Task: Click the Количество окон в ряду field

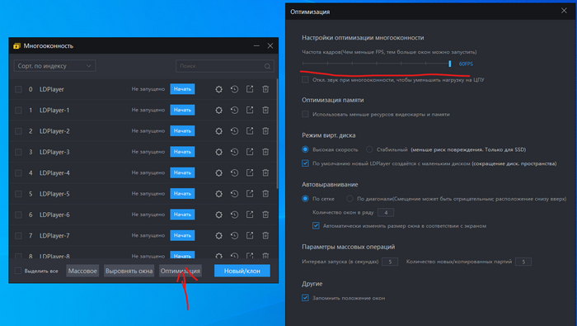Action: [386, 212]
